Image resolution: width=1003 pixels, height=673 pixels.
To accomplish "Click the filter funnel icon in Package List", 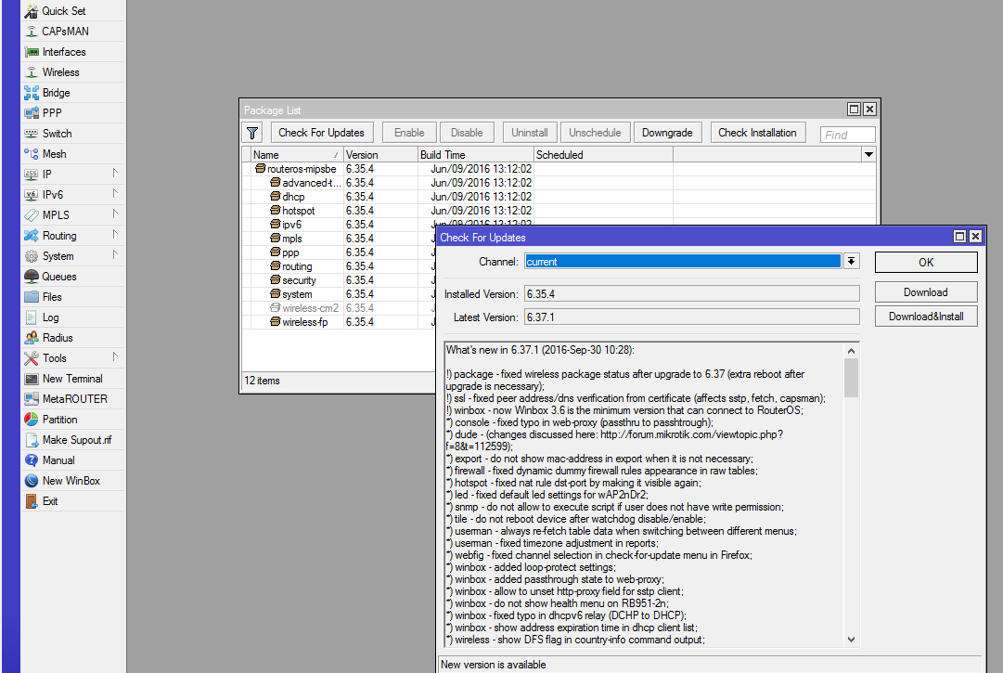I will [252, 133].
